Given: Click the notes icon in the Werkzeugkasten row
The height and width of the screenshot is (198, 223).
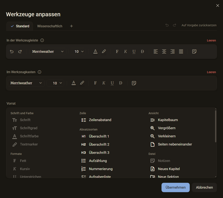Looking at the screenshot, I should (x=134, y=83).
